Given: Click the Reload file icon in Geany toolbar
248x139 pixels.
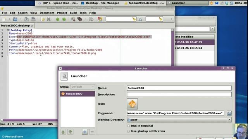Looking at the screenshot, I should pyautogui.click(x=42, y=19).
